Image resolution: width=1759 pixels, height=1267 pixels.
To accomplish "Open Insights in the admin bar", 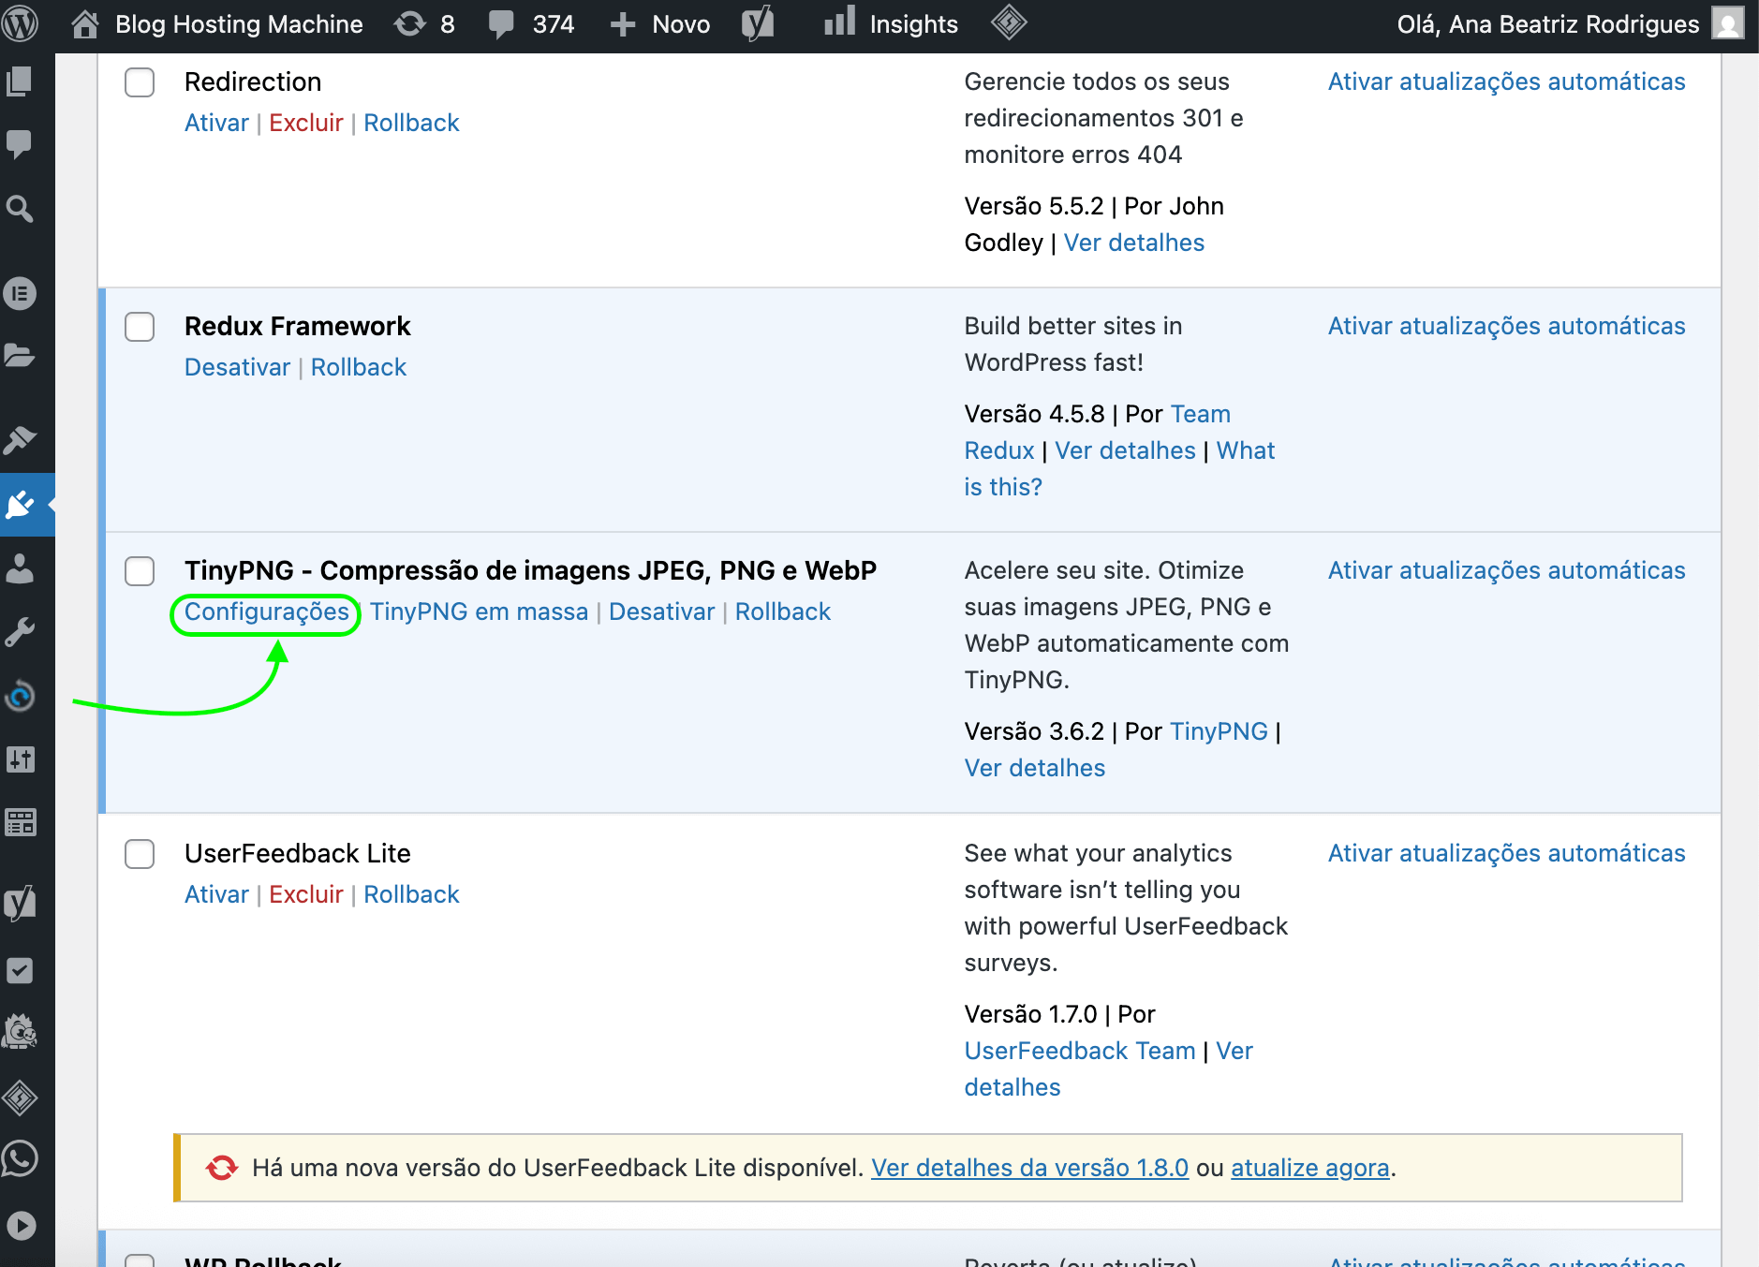I will coord(892,24).
